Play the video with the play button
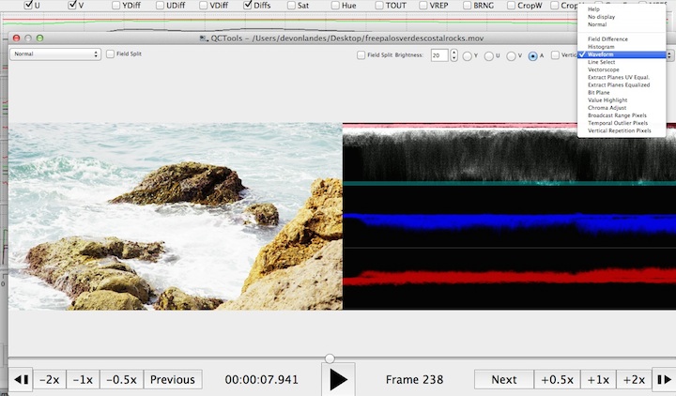This screenshot has height=396, width=676. click(x=338, y=380)
